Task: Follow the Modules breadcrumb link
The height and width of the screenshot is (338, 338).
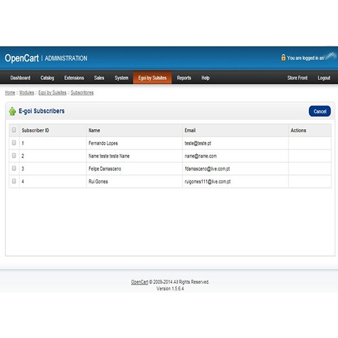Action: [x=26, y=93]
